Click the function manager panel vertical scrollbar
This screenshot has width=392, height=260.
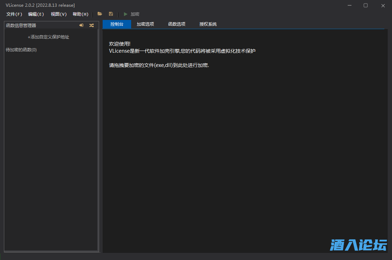click(x=98, y=139)
